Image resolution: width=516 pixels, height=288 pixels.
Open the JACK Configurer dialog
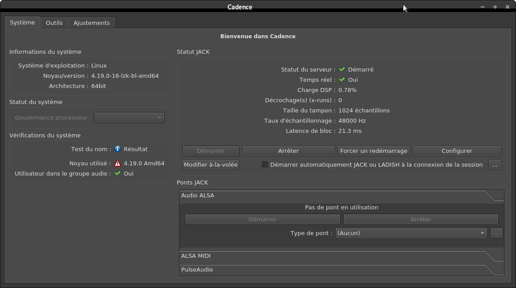(x=457, y=151)
